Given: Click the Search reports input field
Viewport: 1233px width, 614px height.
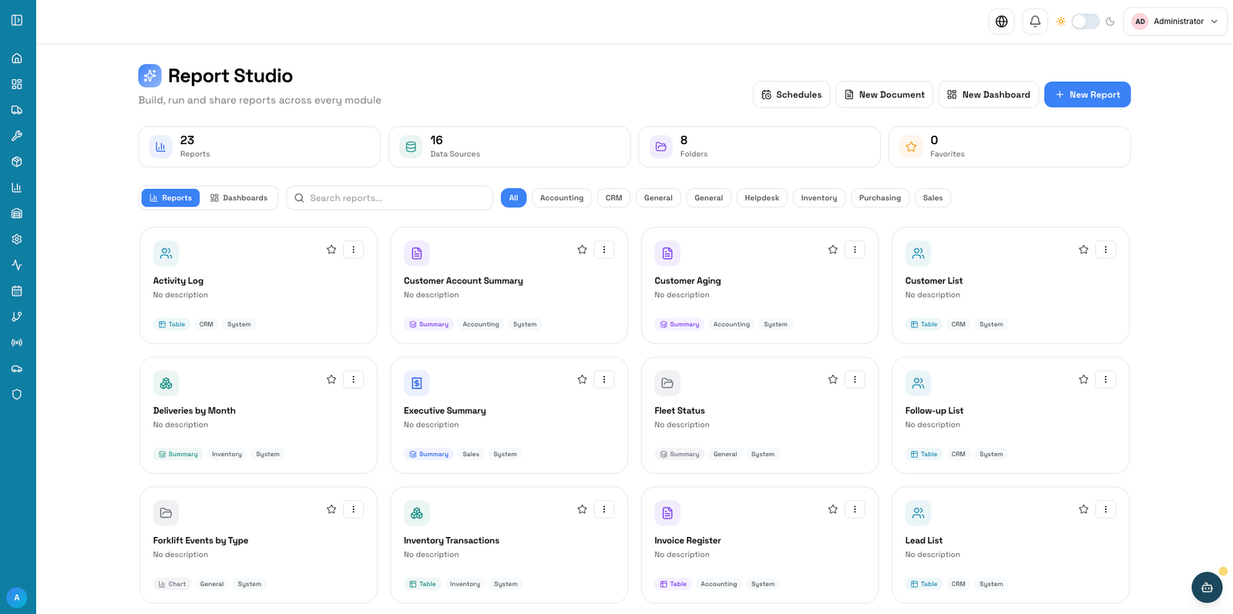Looking at the screenshot, I should 390,198.
